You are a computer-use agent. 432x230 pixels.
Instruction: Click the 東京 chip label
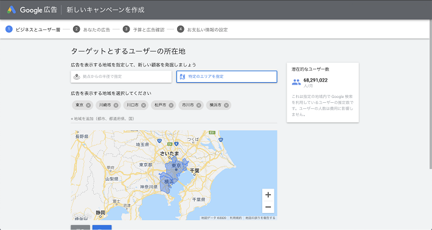(x=80, y=105)
